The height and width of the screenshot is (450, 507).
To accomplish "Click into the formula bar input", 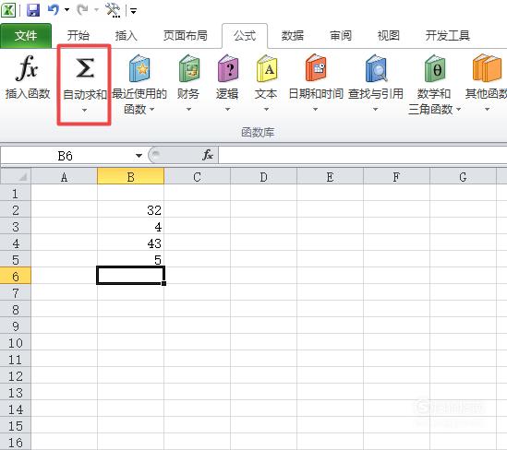I will (x=362, y=156).
